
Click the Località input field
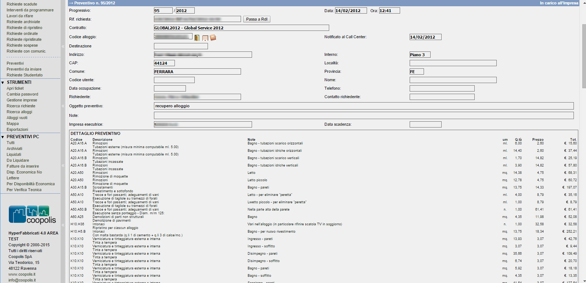point(453,63)
